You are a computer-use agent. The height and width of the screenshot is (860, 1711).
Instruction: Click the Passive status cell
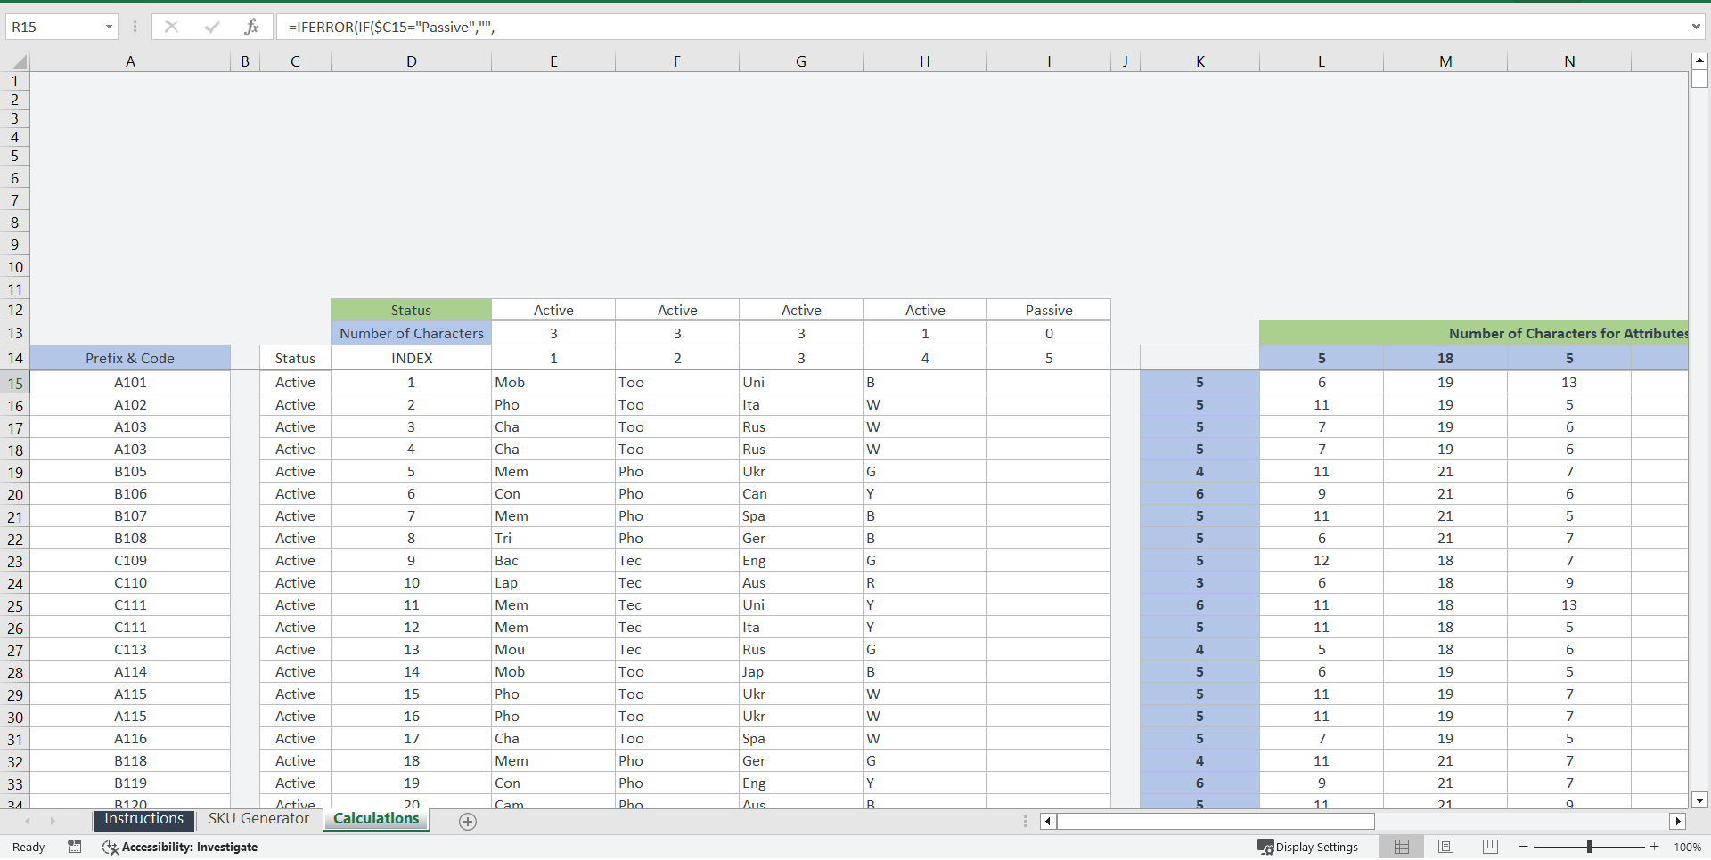pyautogui.click(x=1049, y=310)
